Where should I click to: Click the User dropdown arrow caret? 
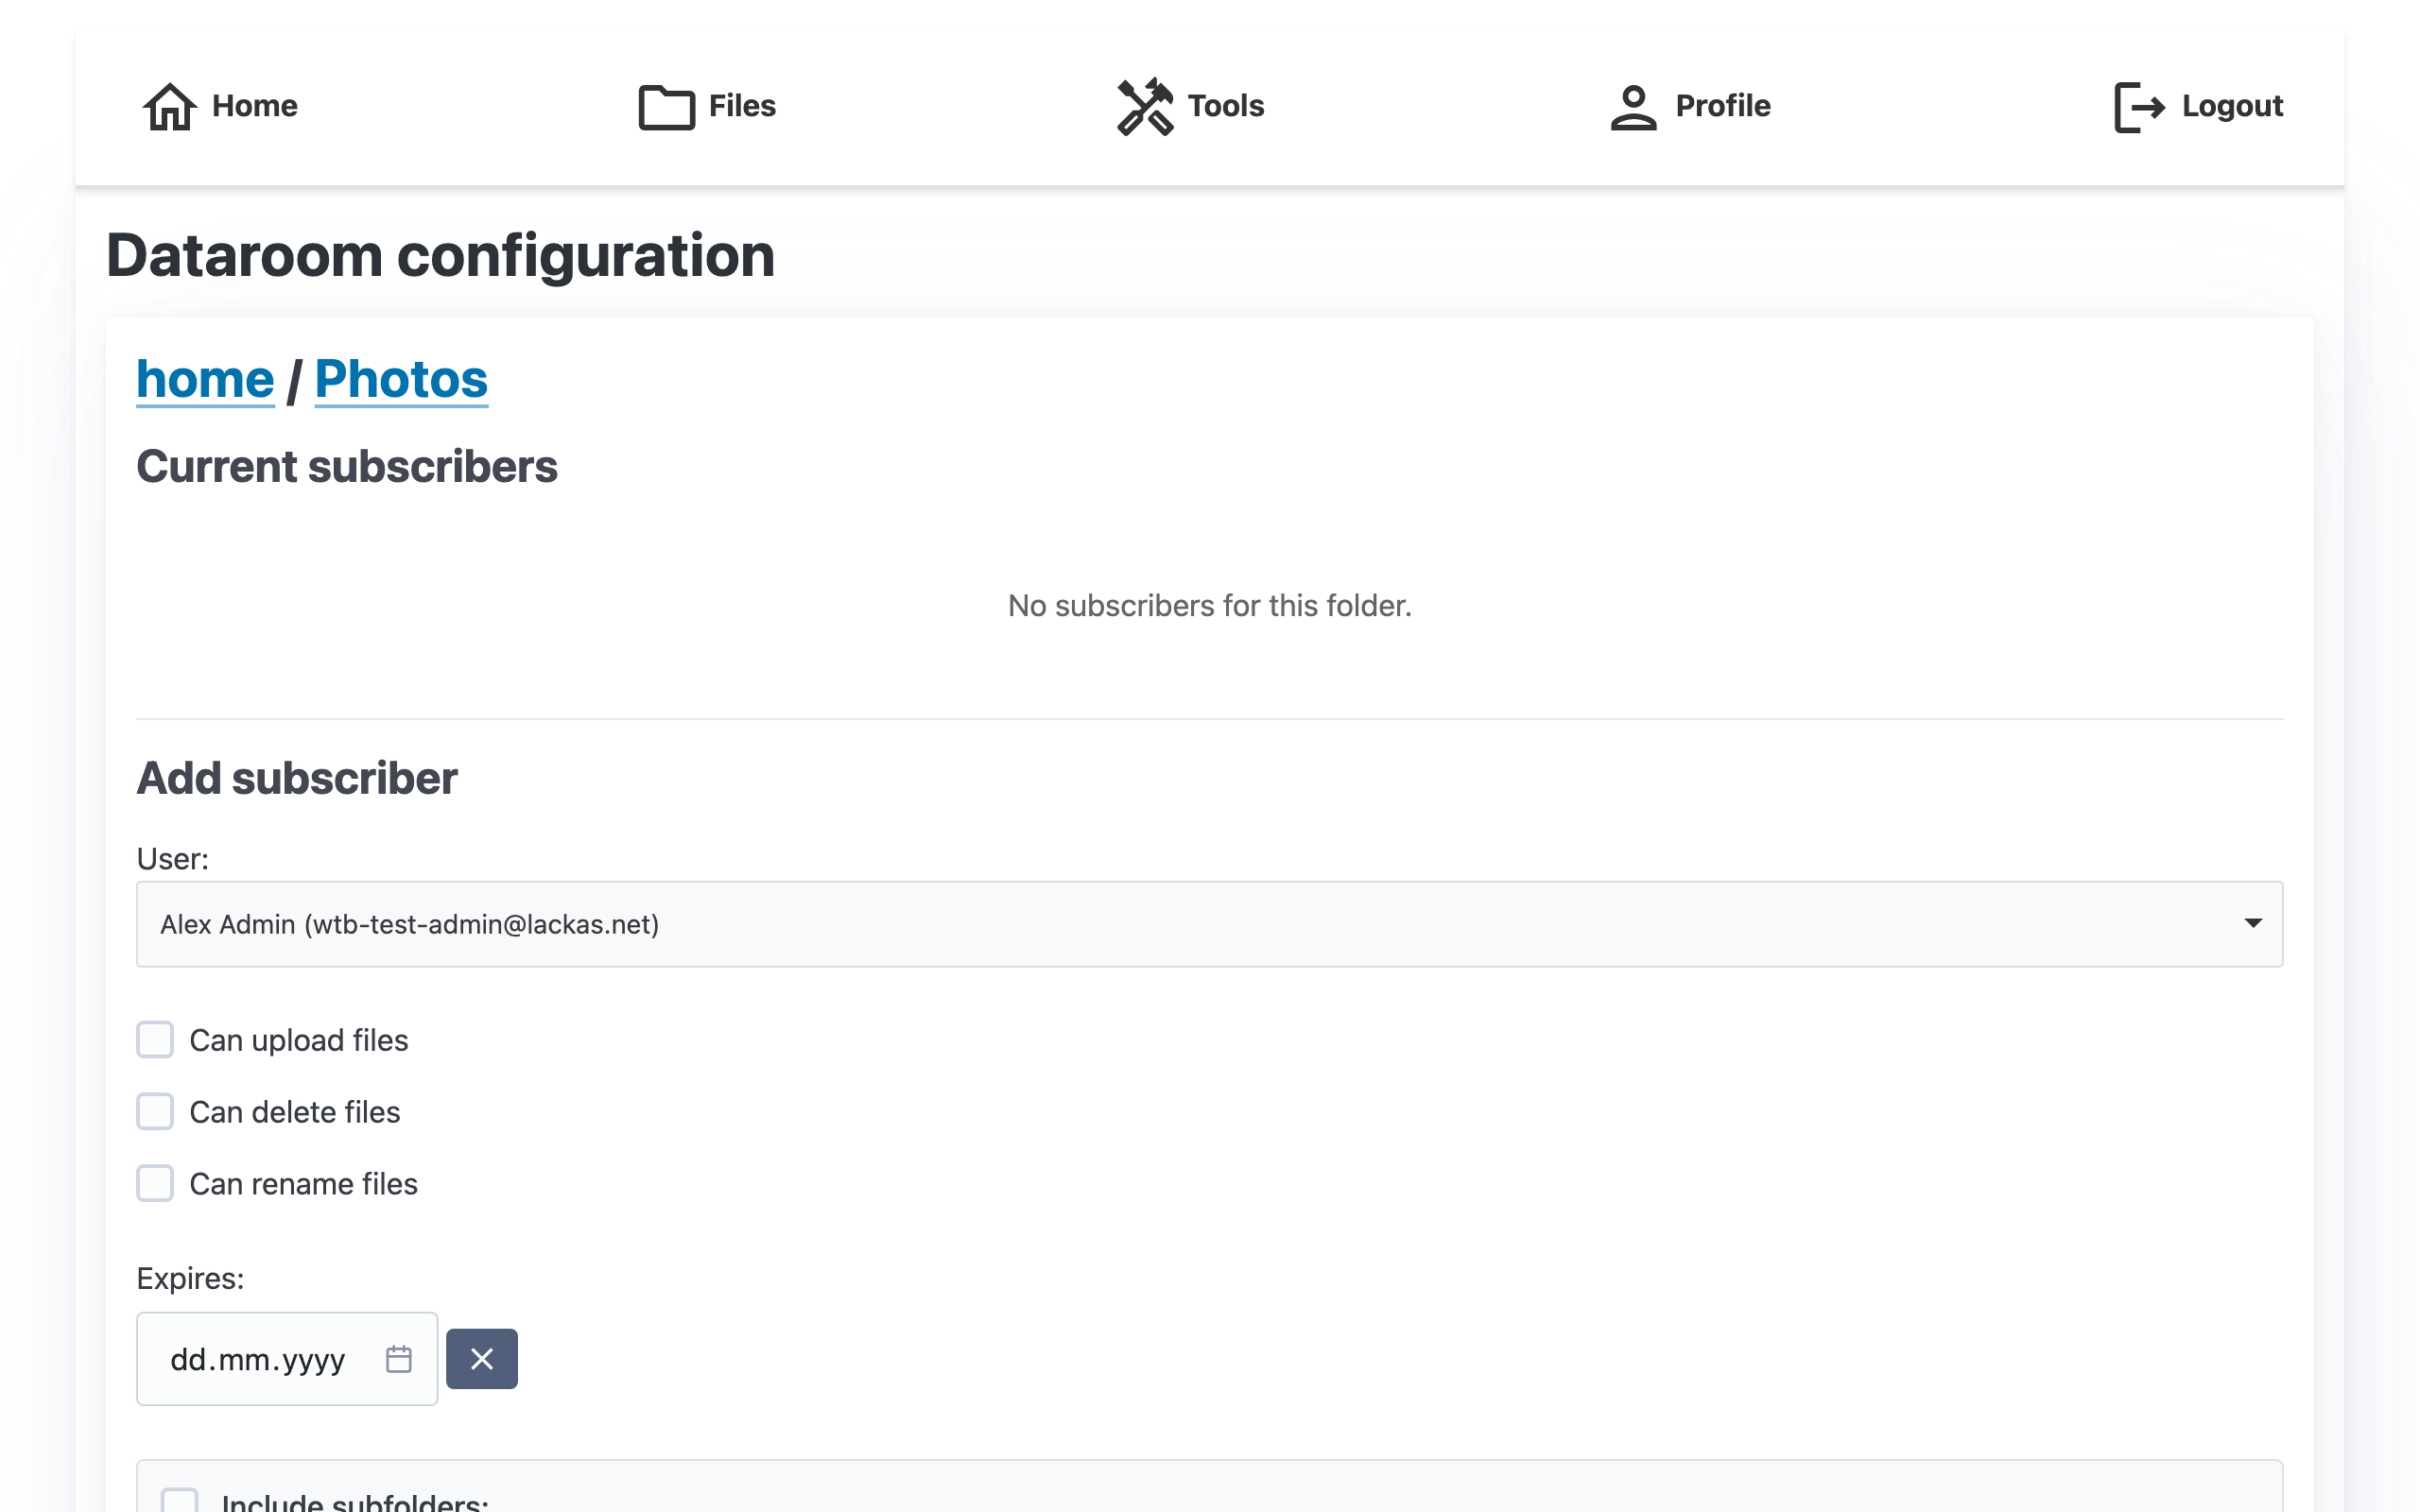(2252, 923)
